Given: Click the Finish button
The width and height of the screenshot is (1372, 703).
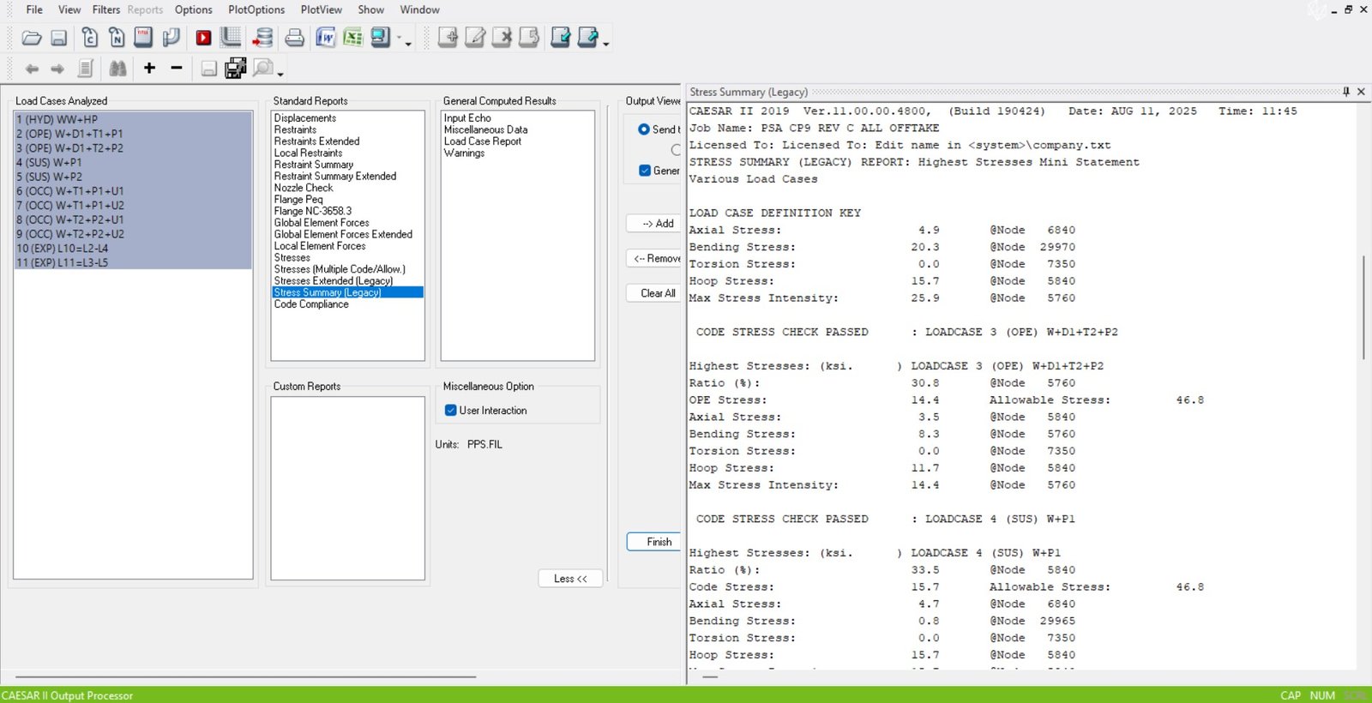Looking at the screenshot, I should pos(659,542).
